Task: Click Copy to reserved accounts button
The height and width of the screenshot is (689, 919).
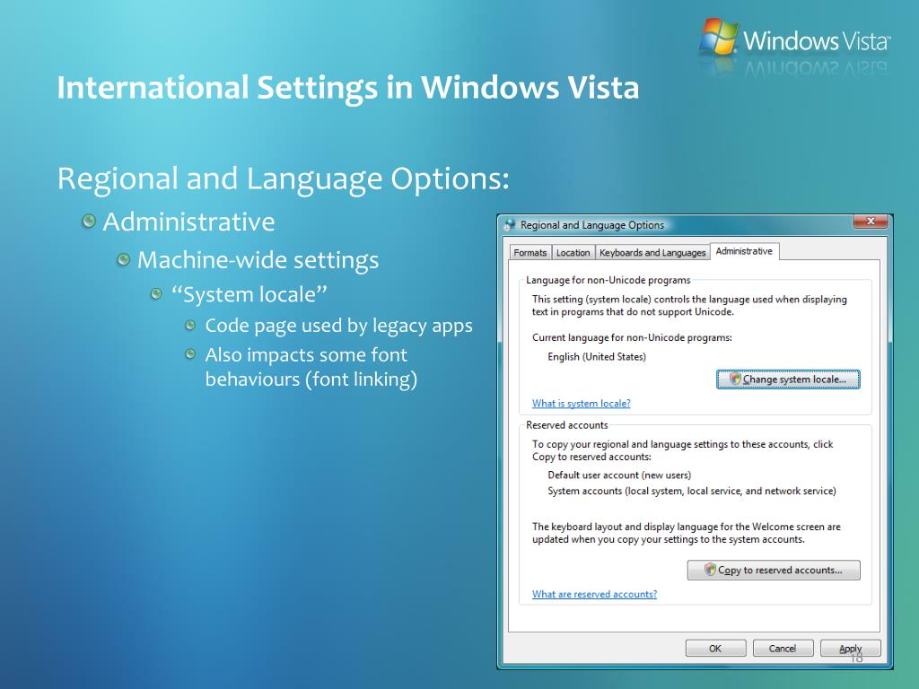Action: (x=774, y=570)
